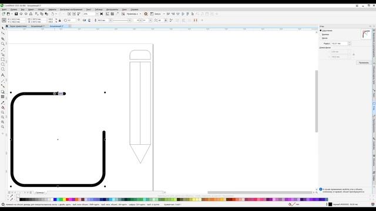Click the New document icon
This screenshot has height=211, width=376.
point(4,14)
